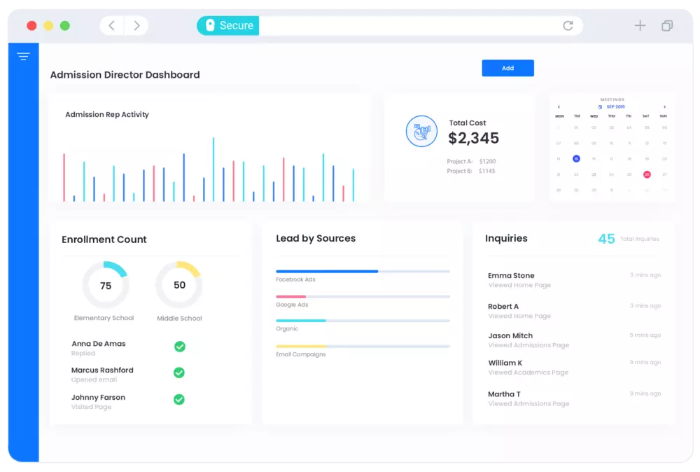Go to next month in Meetings calendar
The height and width of the screenshot is (472, 700).
664,107
